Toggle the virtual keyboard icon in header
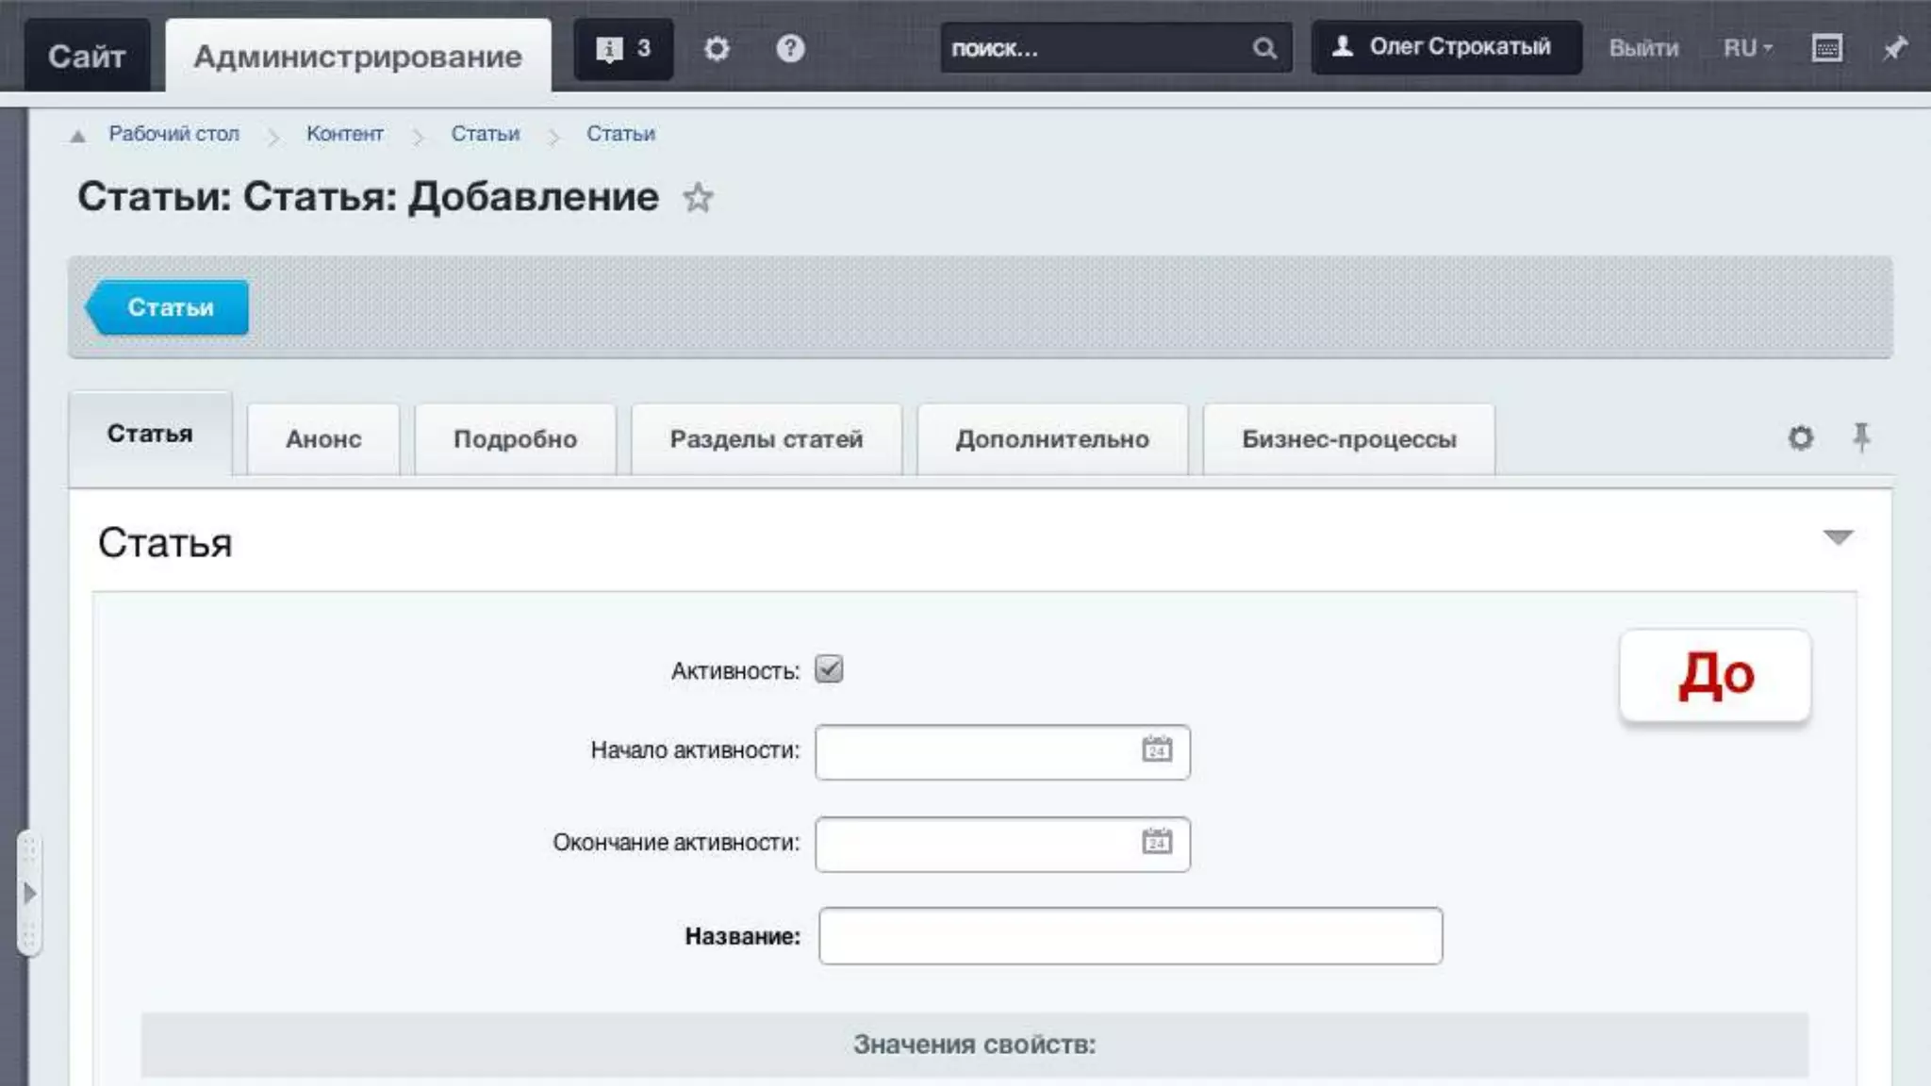 point(1826,48)
